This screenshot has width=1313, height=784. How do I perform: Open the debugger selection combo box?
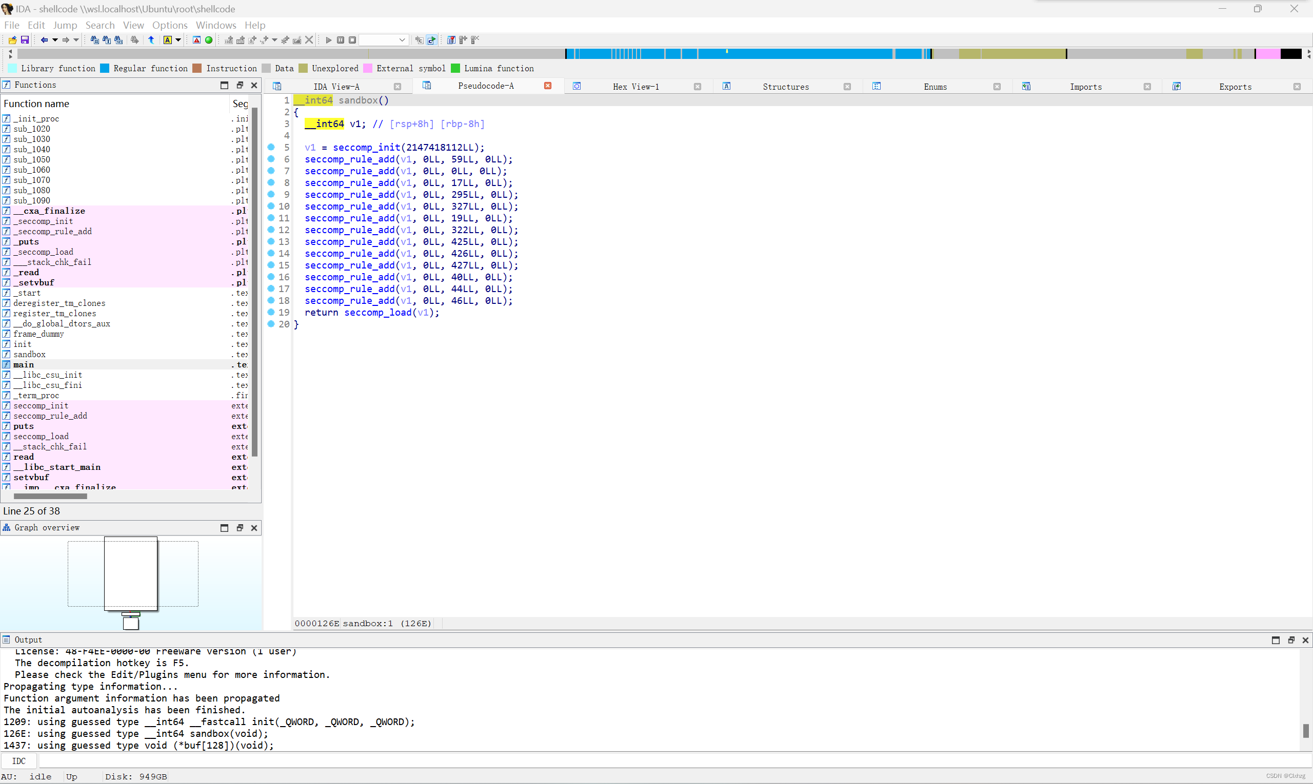tap(383, 40)
